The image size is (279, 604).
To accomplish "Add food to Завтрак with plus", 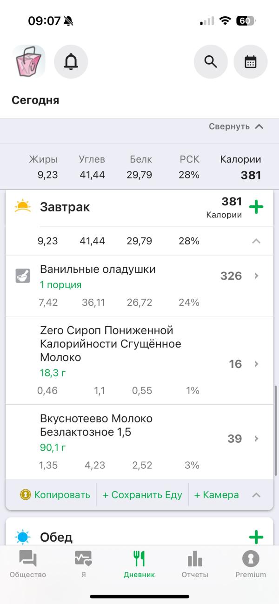I will tap(256, 207).
